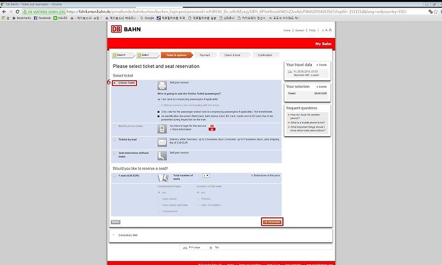Open the seat reservations FAQ link
442x265 pixels.
(306, 129)
